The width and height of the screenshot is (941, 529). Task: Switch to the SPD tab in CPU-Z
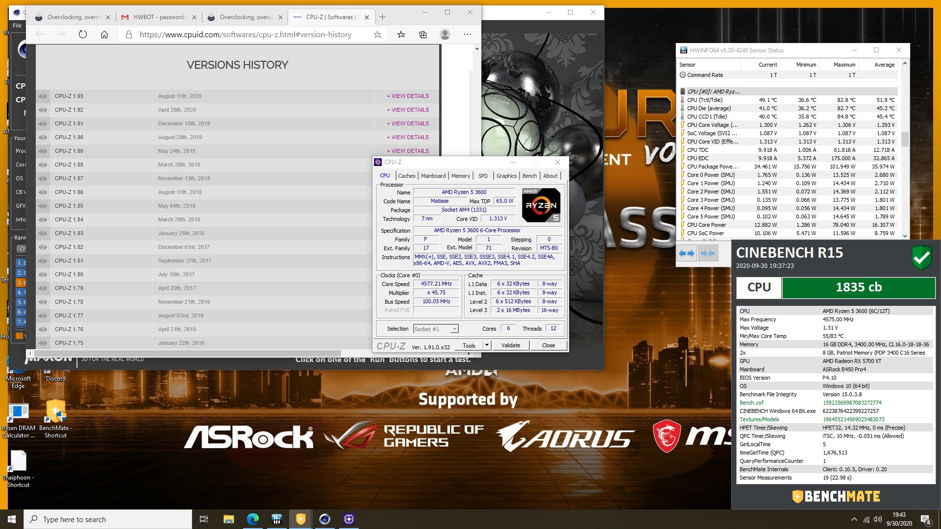(483, 176)
